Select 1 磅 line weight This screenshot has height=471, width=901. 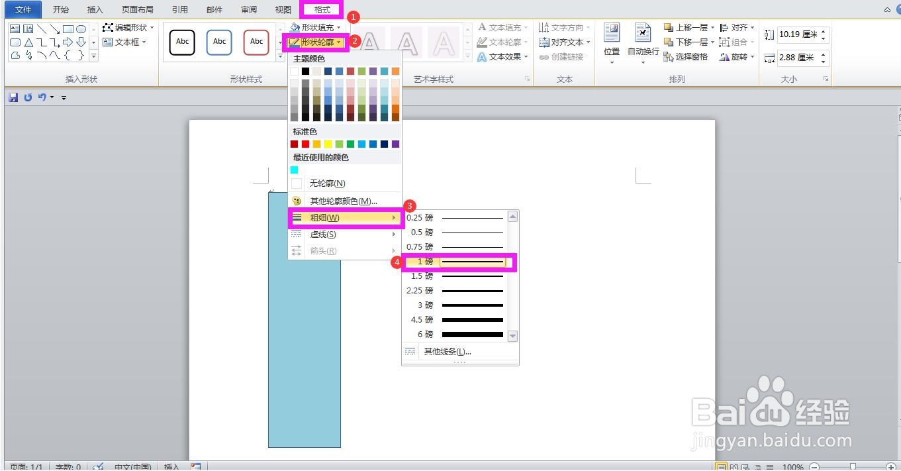click(x=455, y=262)
